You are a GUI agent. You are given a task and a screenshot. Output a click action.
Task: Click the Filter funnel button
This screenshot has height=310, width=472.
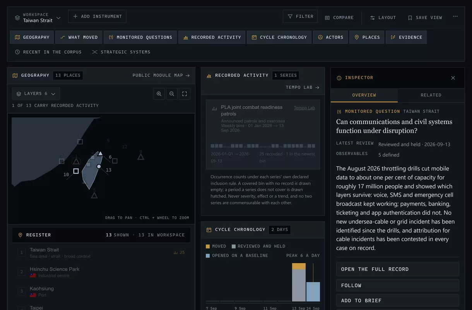pyautogui.click(x=300, y=16)
